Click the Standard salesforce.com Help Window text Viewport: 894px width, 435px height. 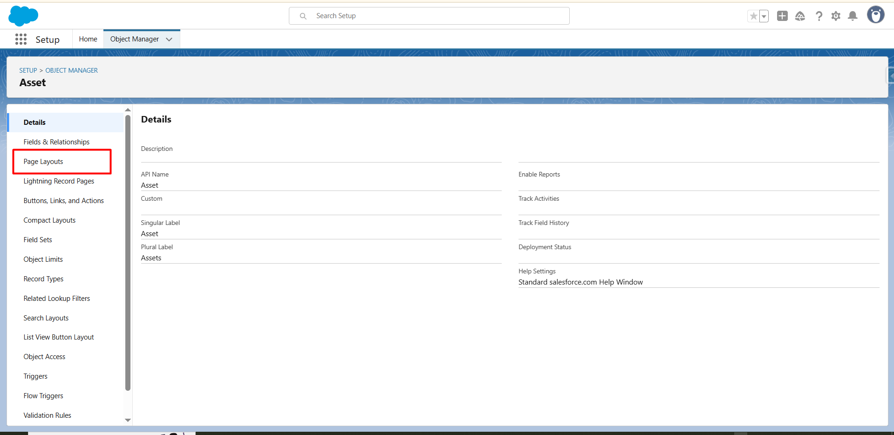[x=580, y=282]
